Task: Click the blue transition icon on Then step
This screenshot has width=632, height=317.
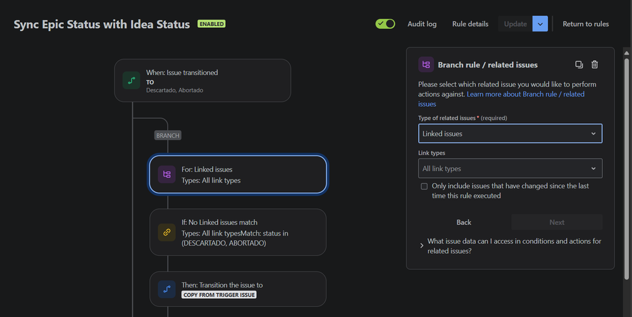Action: point(167,289)
